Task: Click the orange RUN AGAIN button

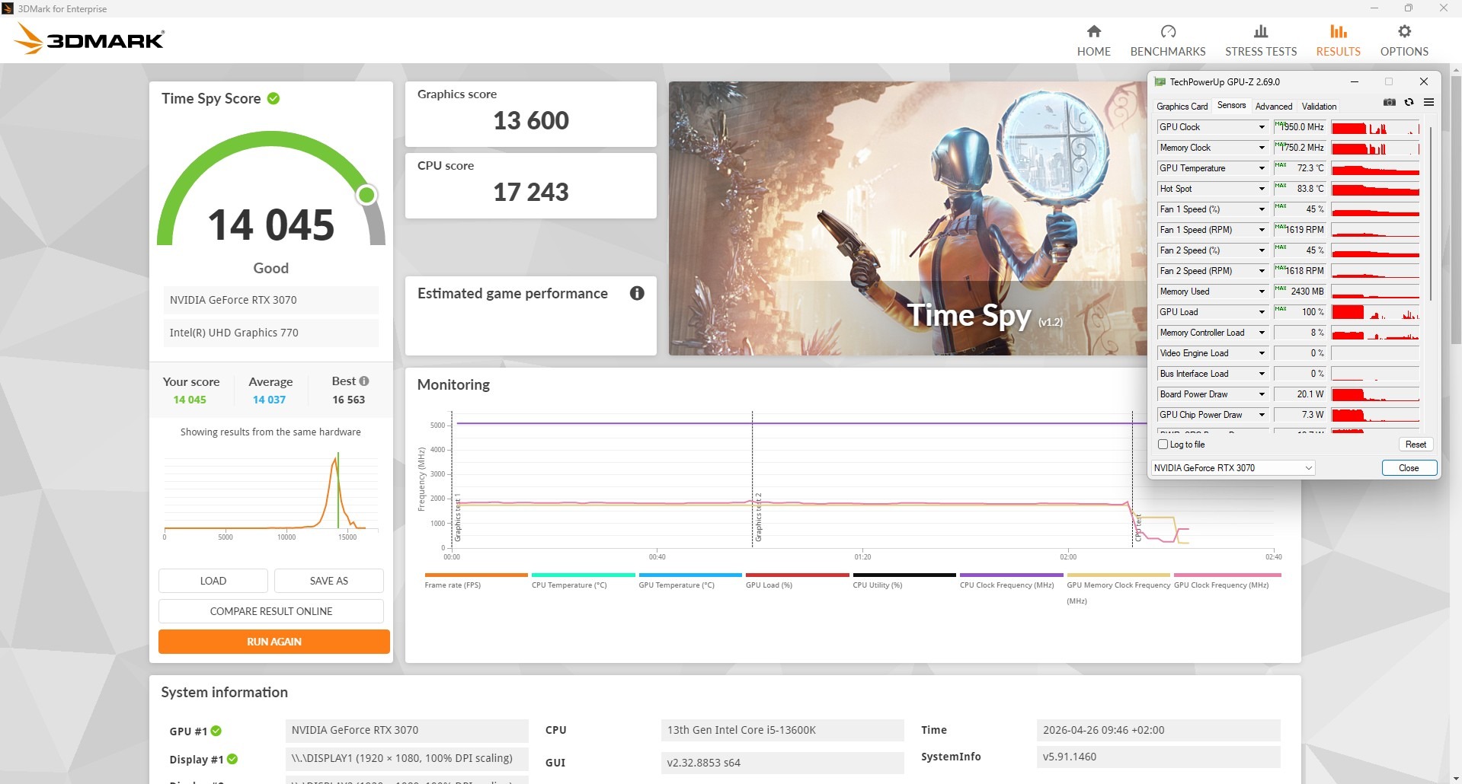Action: pyautogui.click(x=274, y=642)
